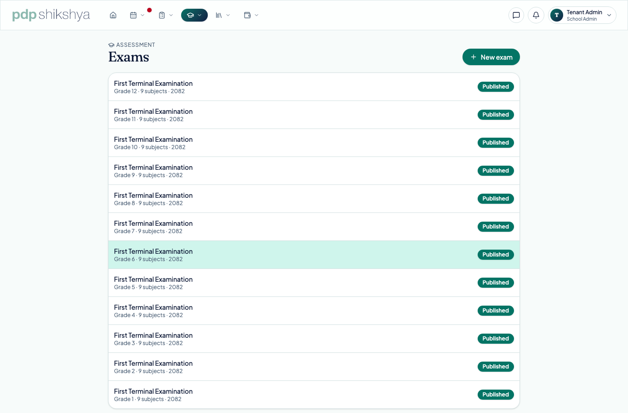The height and width of the screenshot is (413, 628).
Task: Open the library books icon menu
Action: pos(223,15)
